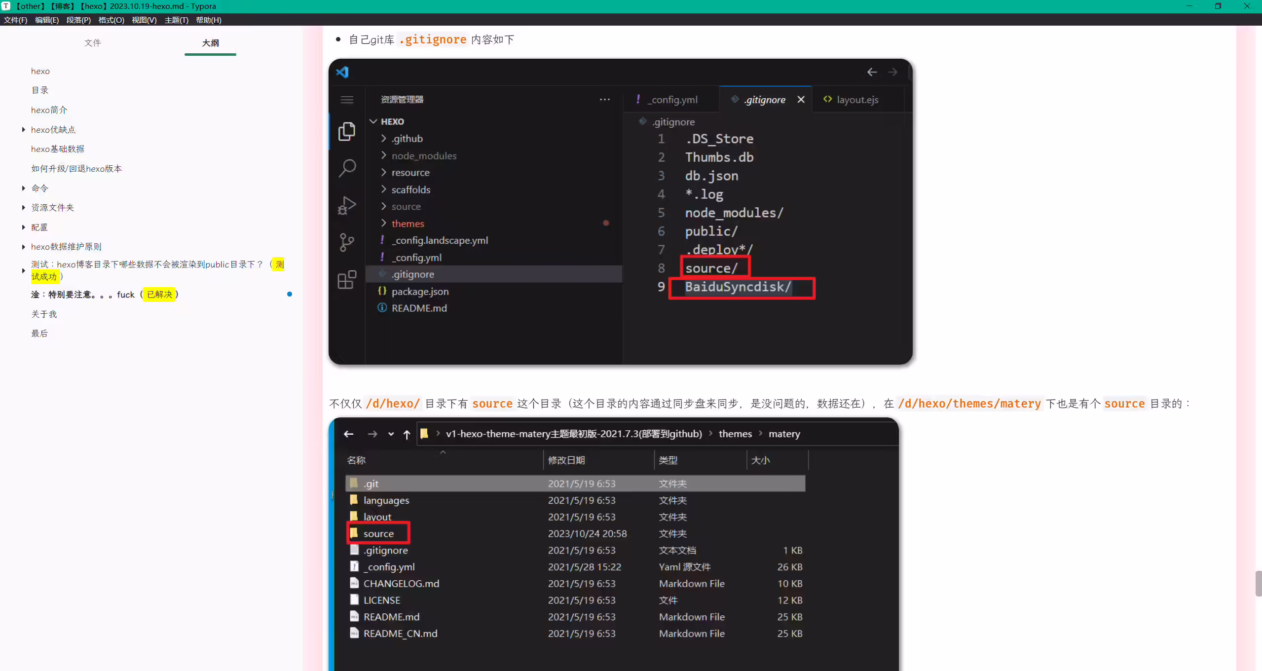
Task: Go to the 关于我 outline heading
Action: pos(44,314)
